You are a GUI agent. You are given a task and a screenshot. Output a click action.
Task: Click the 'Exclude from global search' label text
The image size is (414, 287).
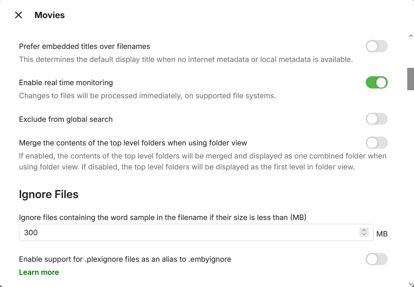(66, 119)
